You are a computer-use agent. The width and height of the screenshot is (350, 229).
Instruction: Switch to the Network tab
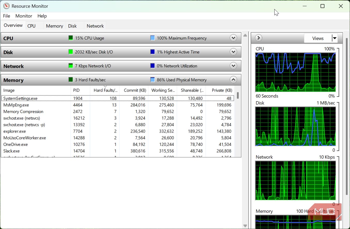pyautogui.click(x=95, y=26)
